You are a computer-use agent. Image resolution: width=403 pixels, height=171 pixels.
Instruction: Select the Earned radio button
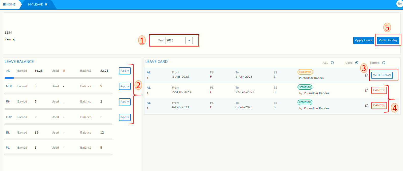pyautogui.click(x=384, y=63)
